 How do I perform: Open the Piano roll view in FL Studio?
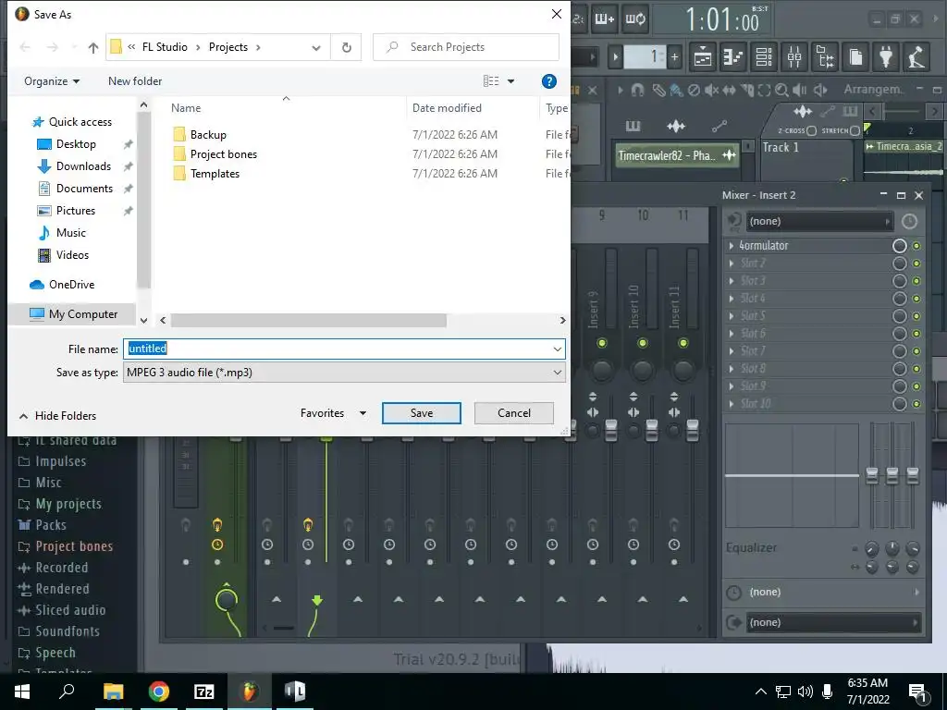point(733,57)
